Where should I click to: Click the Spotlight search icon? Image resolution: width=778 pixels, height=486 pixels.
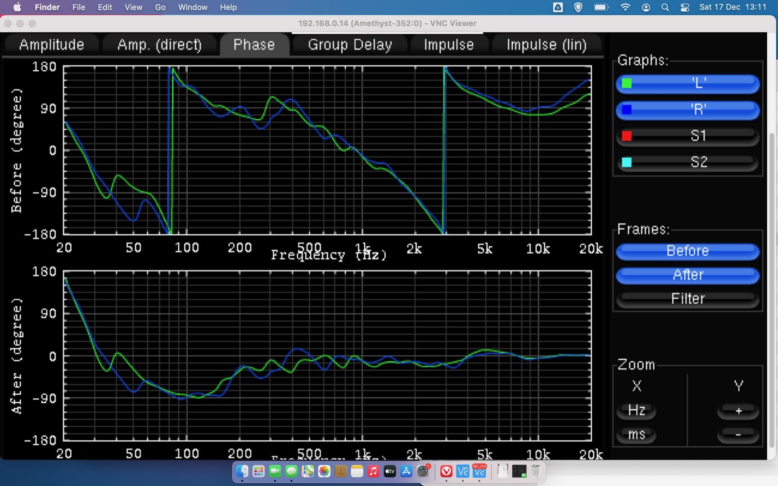(x=665, y=7)
